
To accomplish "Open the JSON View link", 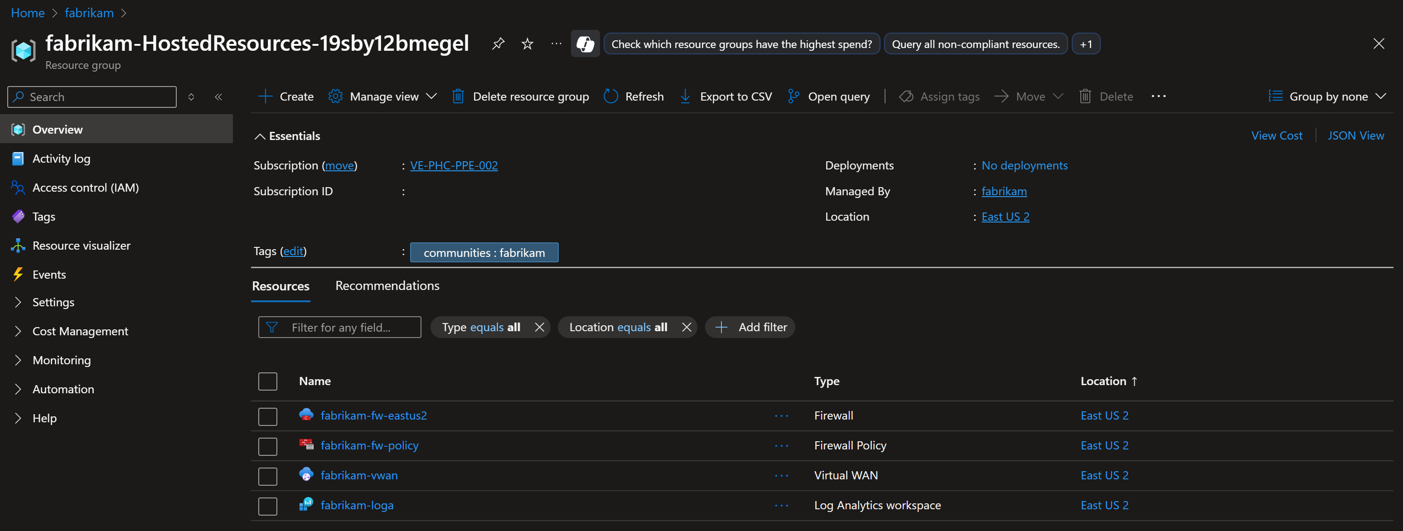I will 1355,135.
